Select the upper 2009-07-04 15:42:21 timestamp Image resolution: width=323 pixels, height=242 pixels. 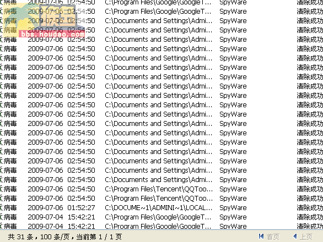tap(61, 217)
